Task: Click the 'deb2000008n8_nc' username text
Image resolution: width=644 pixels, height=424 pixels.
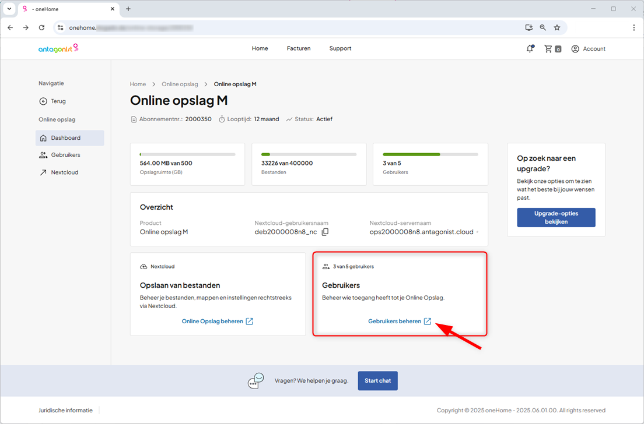Action: [285, 232]
